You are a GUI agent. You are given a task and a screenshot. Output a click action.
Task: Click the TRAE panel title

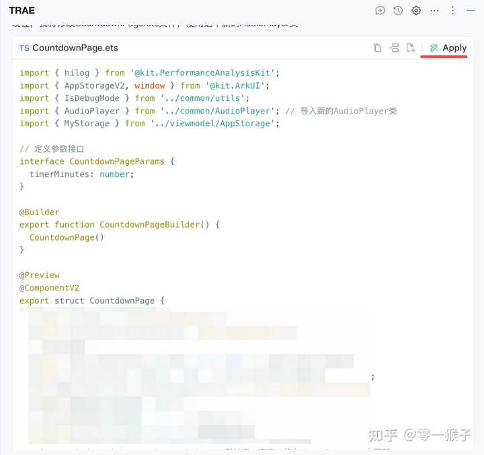tap(22, 11)
